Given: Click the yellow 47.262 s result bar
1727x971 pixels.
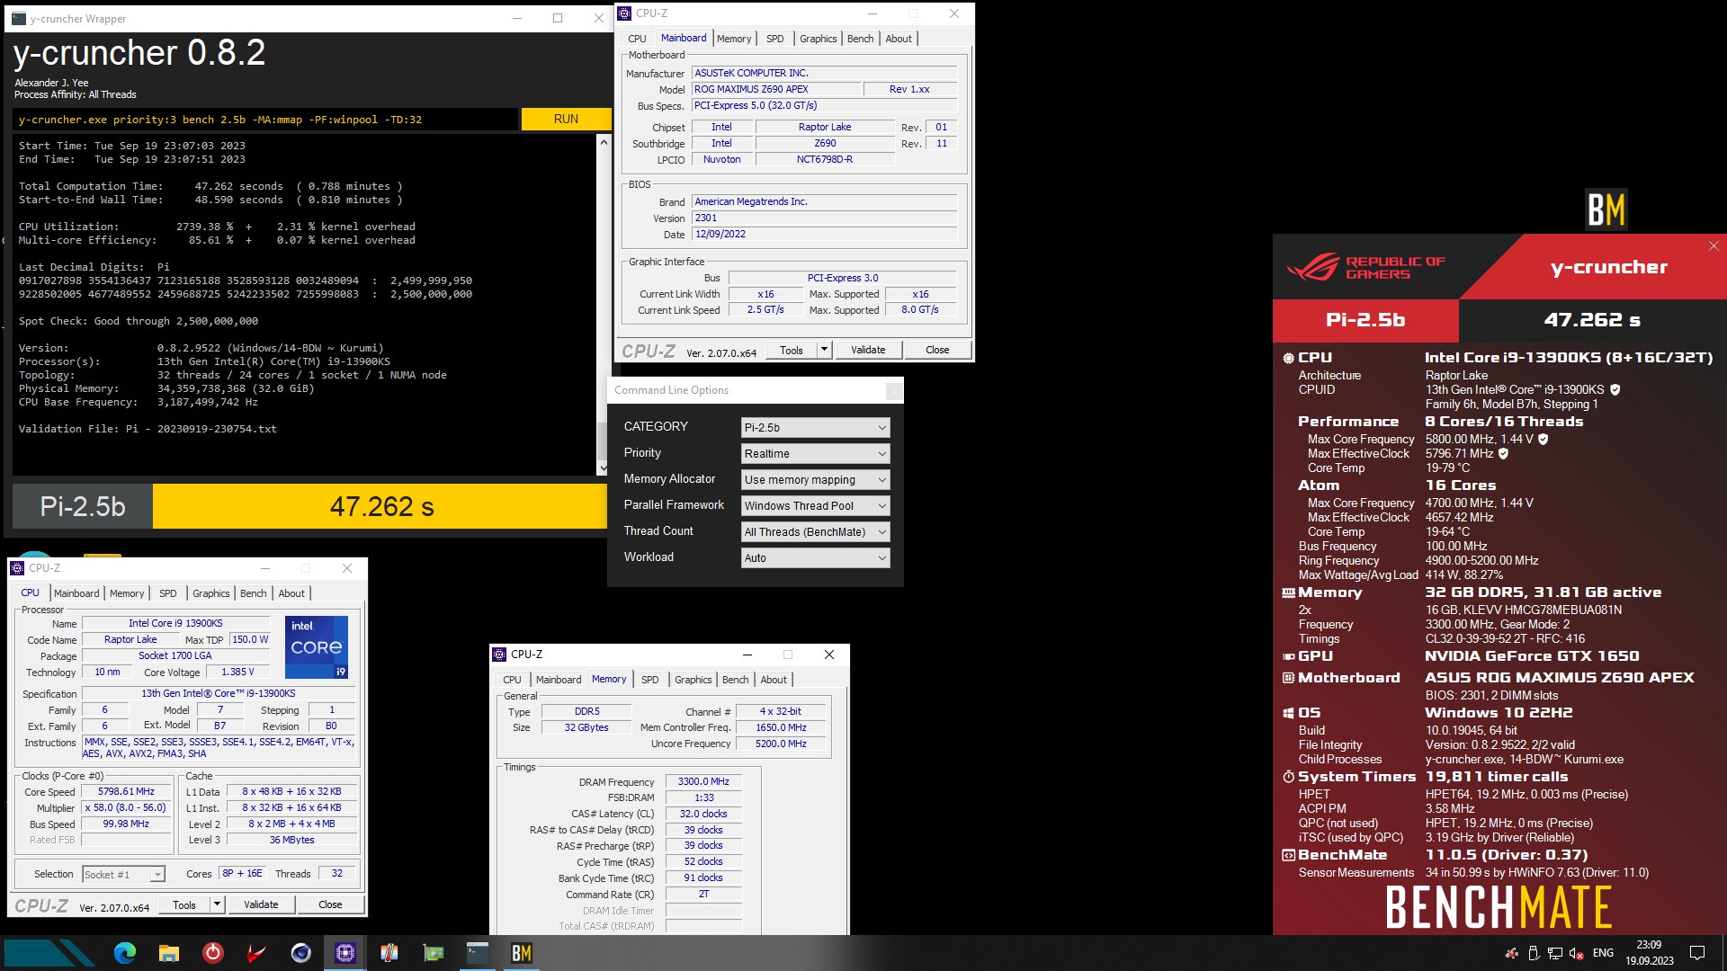Looking at the screenshot, I should pos(381,507).
